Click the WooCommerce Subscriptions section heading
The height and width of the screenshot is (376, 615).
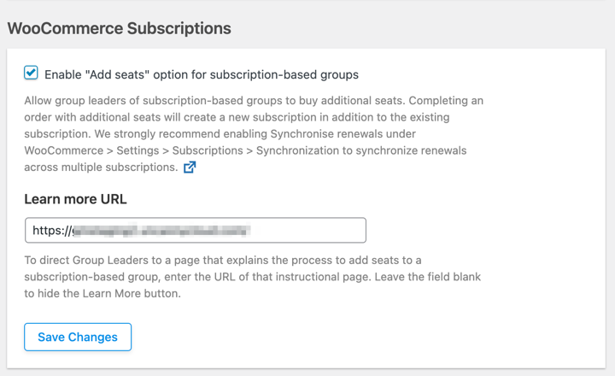[120, 28]
